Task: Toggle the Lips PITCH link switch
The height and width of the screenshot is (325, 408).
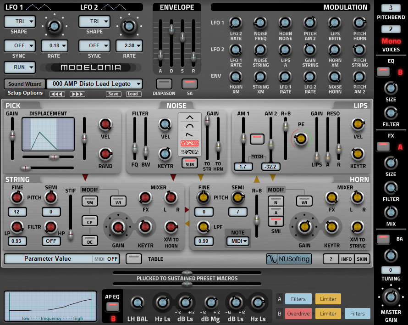Action: (257, 139)
